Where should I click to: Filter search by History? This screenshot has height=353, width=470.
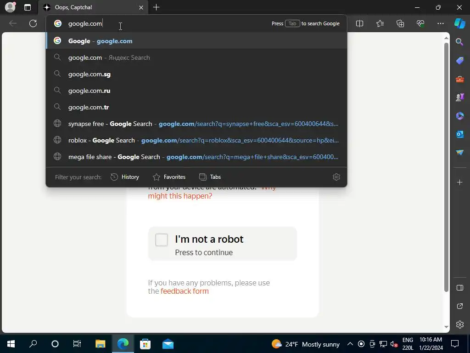125,177
